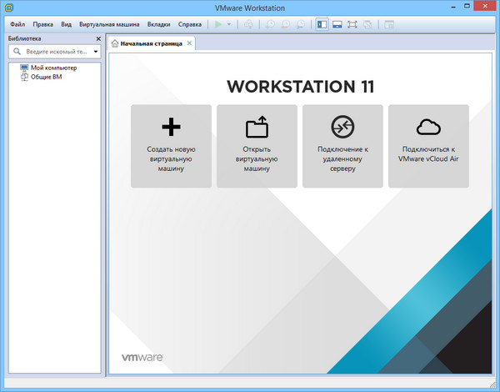Screen dimensions: 500x392
Task: Open the power options dropdown arrow
Action: 229,25
